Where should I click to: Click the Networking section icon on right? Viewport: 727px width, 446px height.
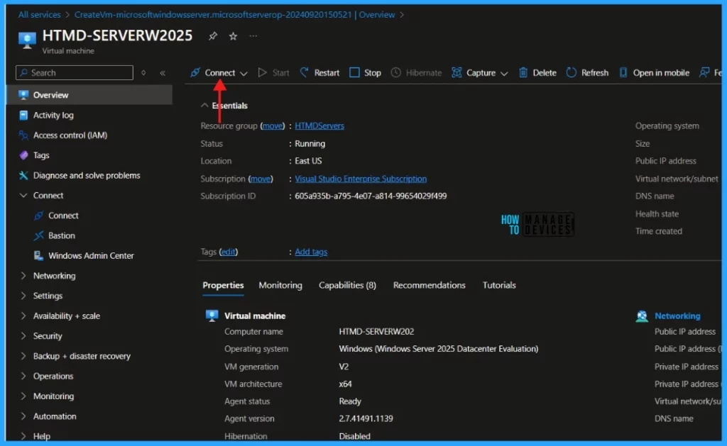(642, 316)
